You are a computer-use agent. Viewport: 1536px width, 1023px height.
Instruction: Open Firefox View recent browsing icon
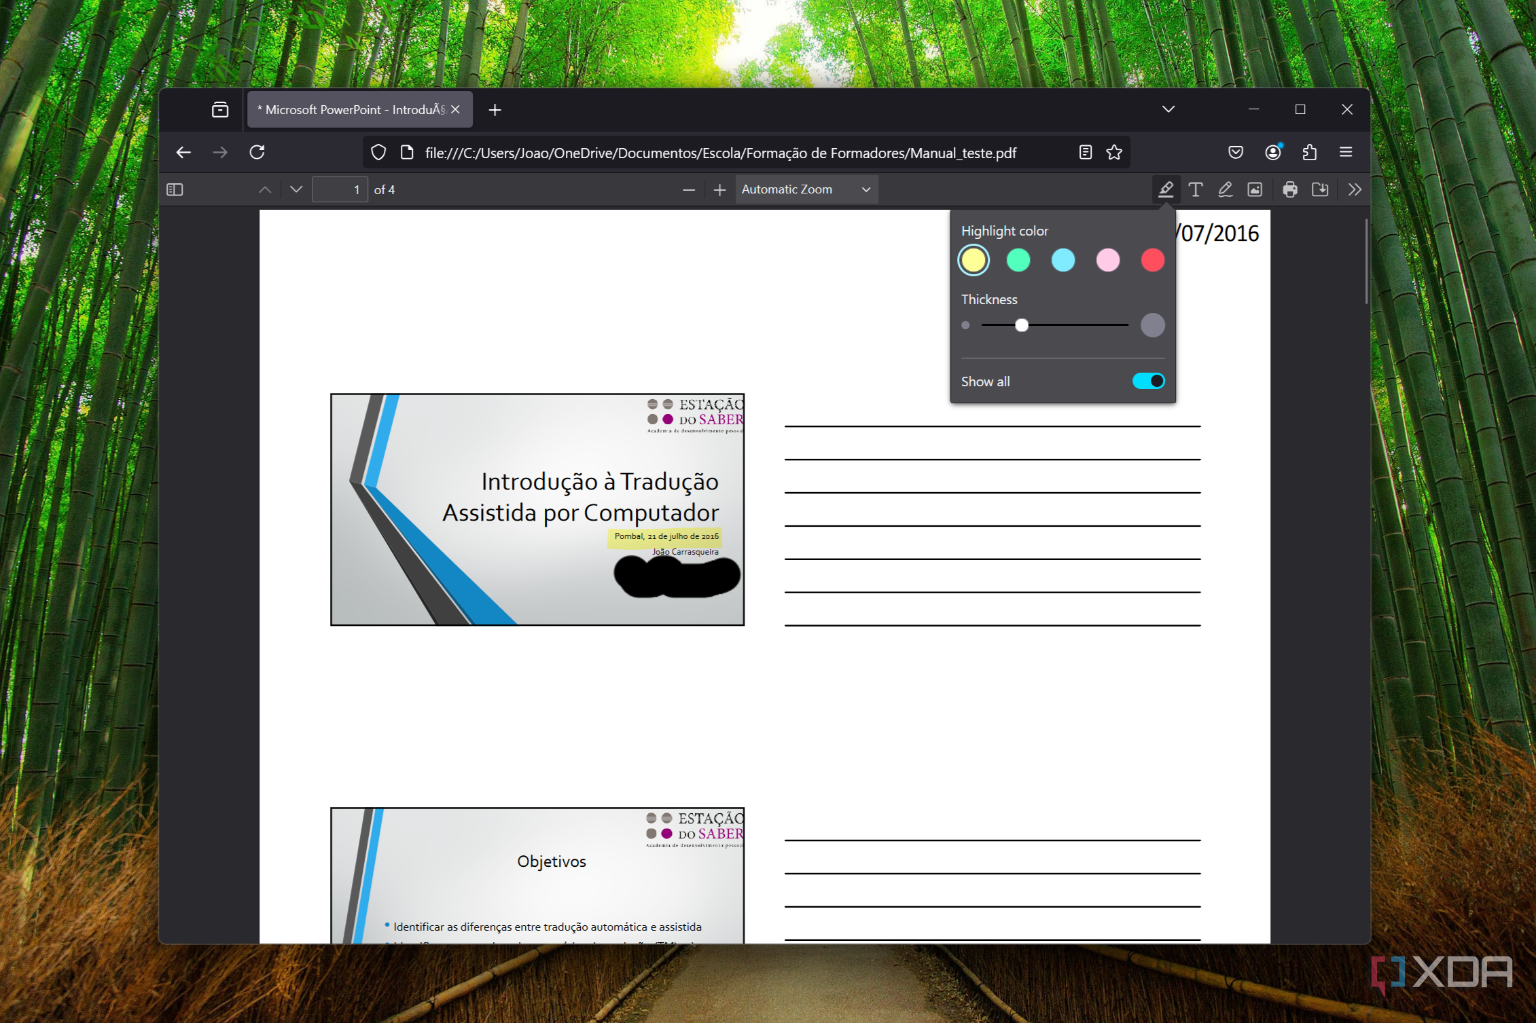coord(220,109)
